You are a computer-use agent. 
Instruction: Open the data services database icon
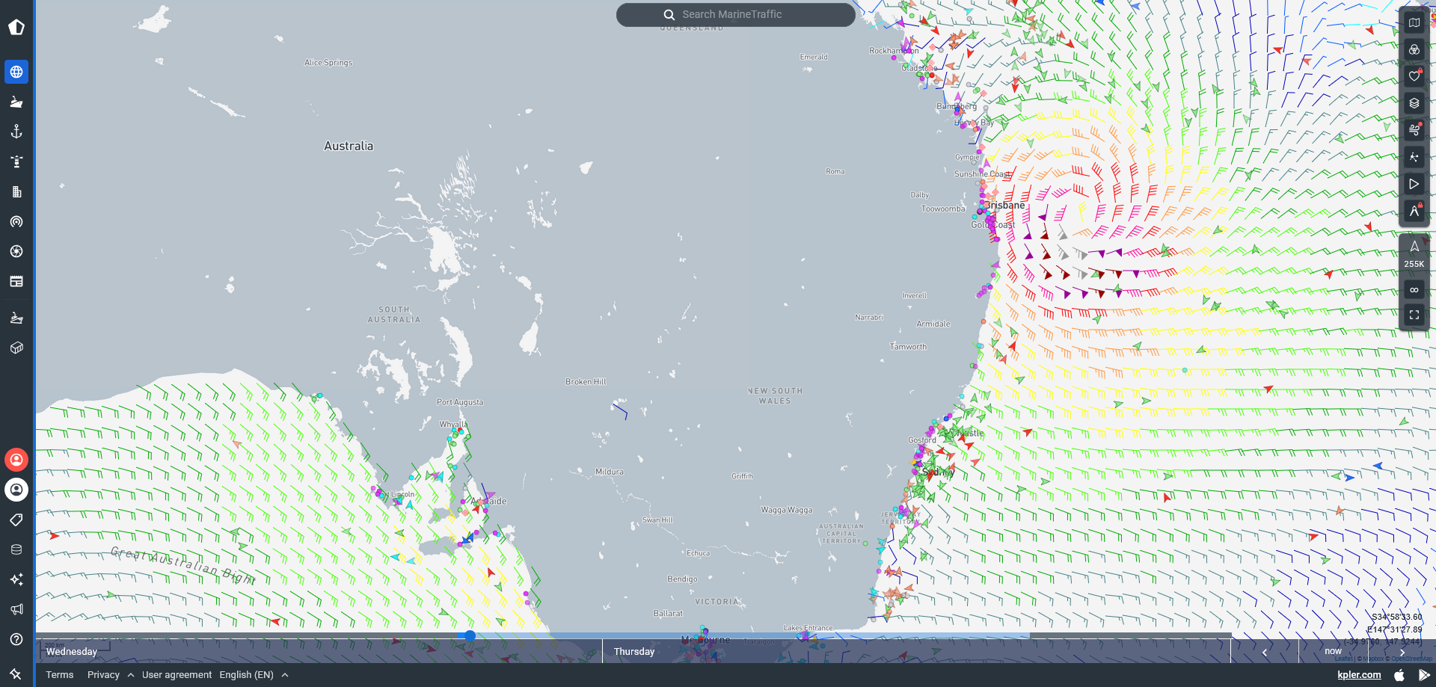pos(16,549)
